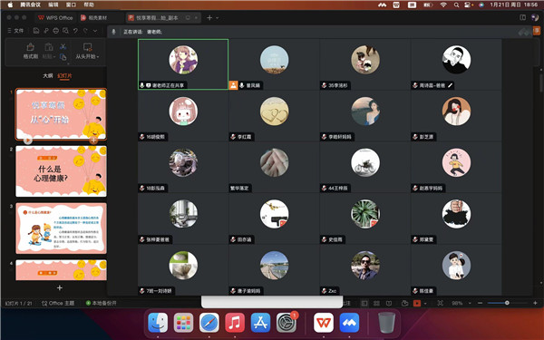Start slideshow with red play button
This screenshot has width=544, height=340.
point(417,303)
